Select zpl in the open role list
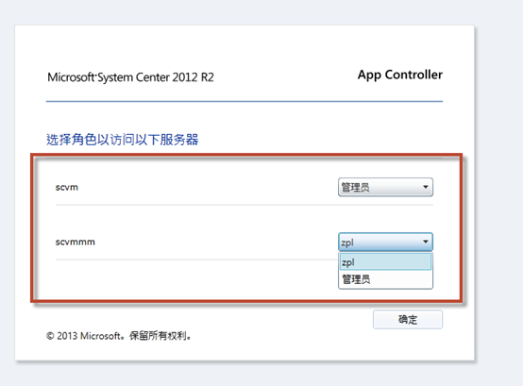Image resolution: width=523 pixels, height=386 pixels. 385,262
